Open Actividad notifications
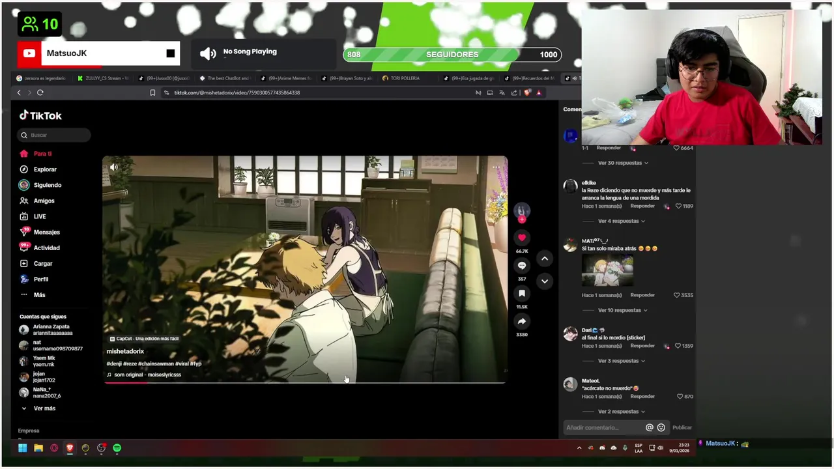 39,248
